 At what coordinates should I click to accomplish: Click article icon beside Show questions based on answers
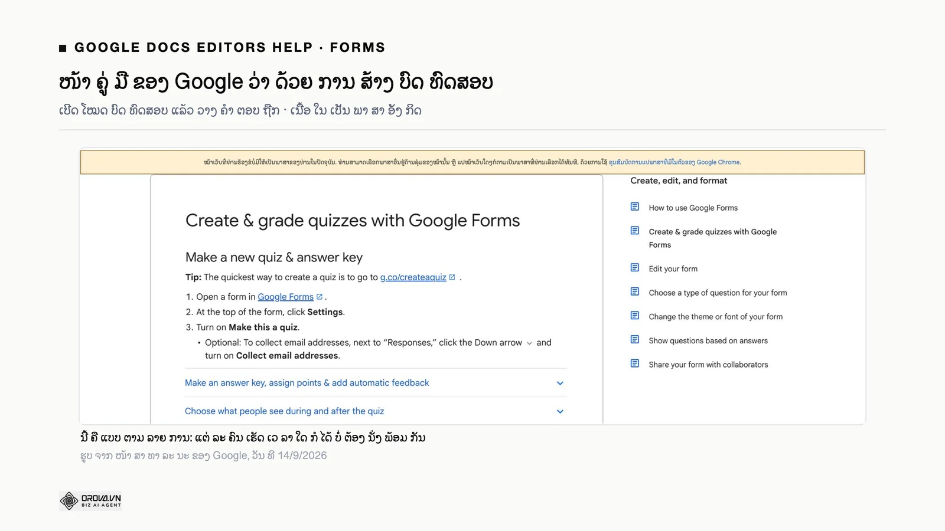click(x=635, y=340)
